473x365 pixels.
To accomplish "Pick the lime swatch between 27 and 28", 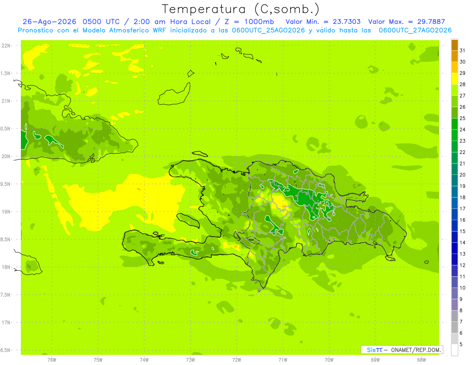I will point(454,90).
